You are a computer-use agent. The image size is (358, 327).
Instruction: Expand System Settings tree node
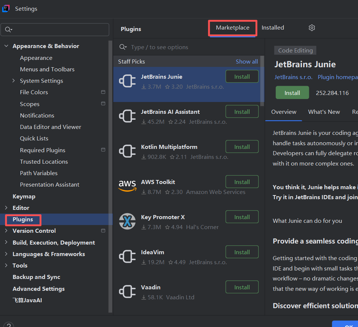tap(13, 81)
